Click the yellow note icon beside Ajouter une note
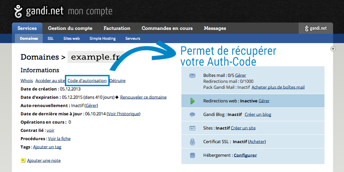The height and width of the screenshot is (172, 344). click(x=23, y=160)
